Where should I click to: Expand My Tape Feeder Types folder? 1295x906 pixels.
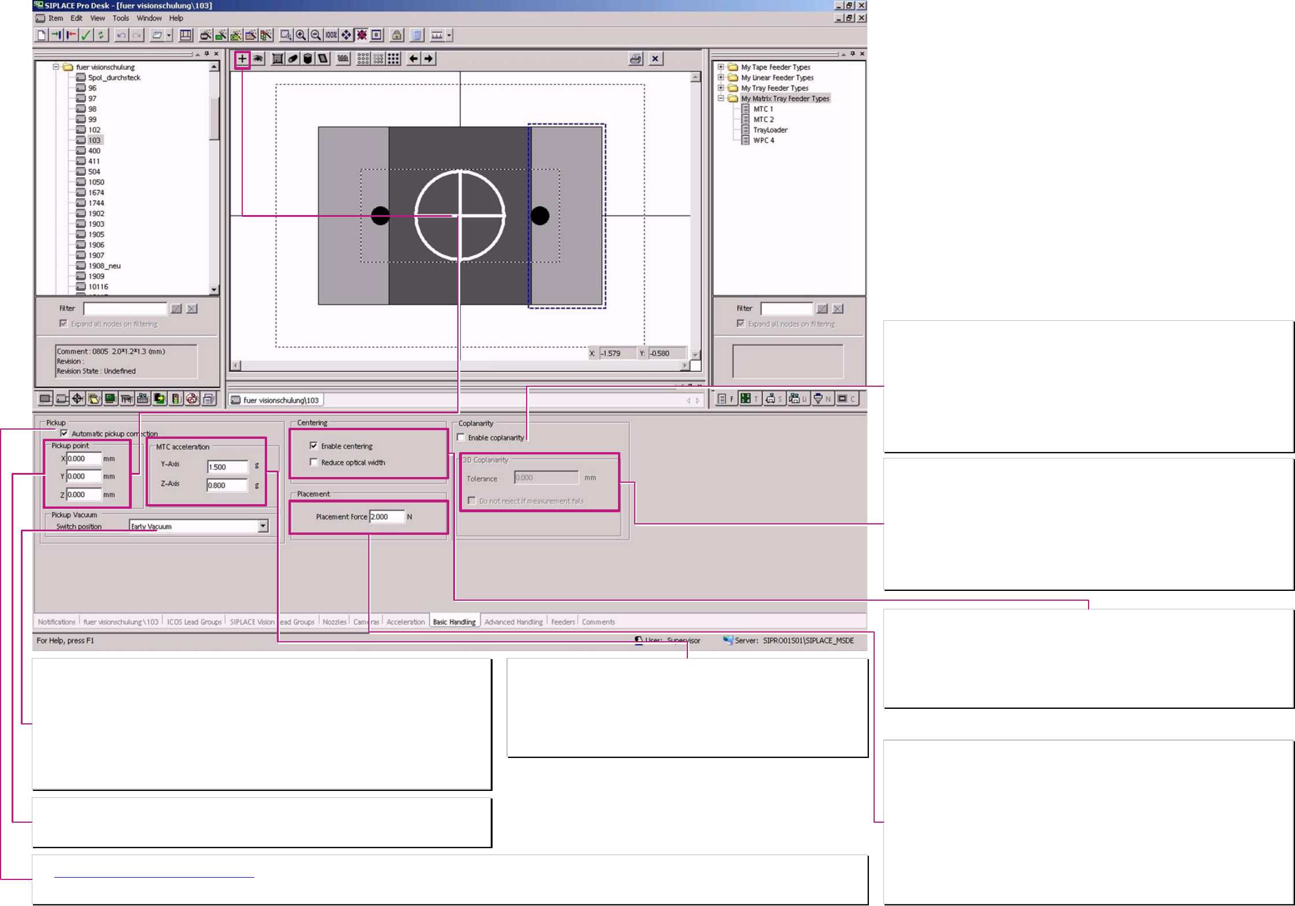(x=721, y=67)
